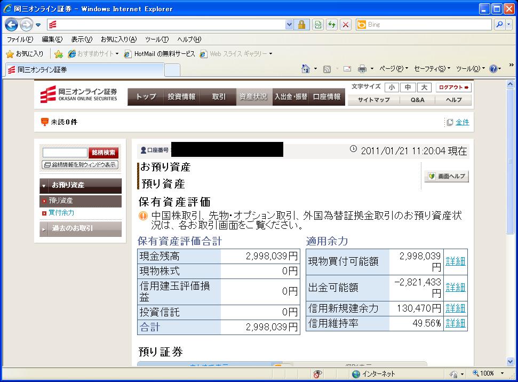Open the 入出金・振替 navigation tab
The width and height of the screenshot is (518, 382).
[291, 97]
